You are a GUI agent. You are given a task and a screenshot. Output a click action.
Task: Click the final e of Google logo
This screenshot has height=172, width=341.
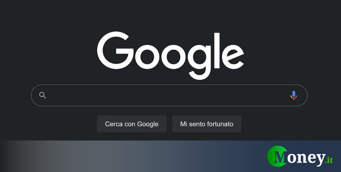click(233, 57)
